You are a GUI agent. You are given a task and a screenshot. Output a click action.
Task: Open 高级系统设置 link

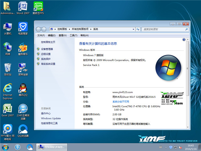48,64
